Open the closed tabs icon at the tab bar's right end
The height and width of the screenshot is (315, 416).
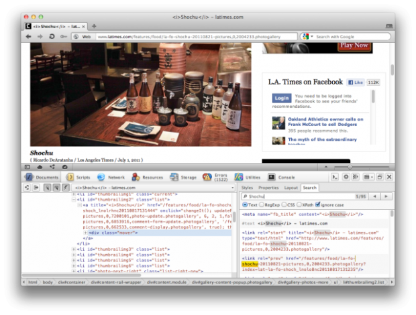point(389,26)
